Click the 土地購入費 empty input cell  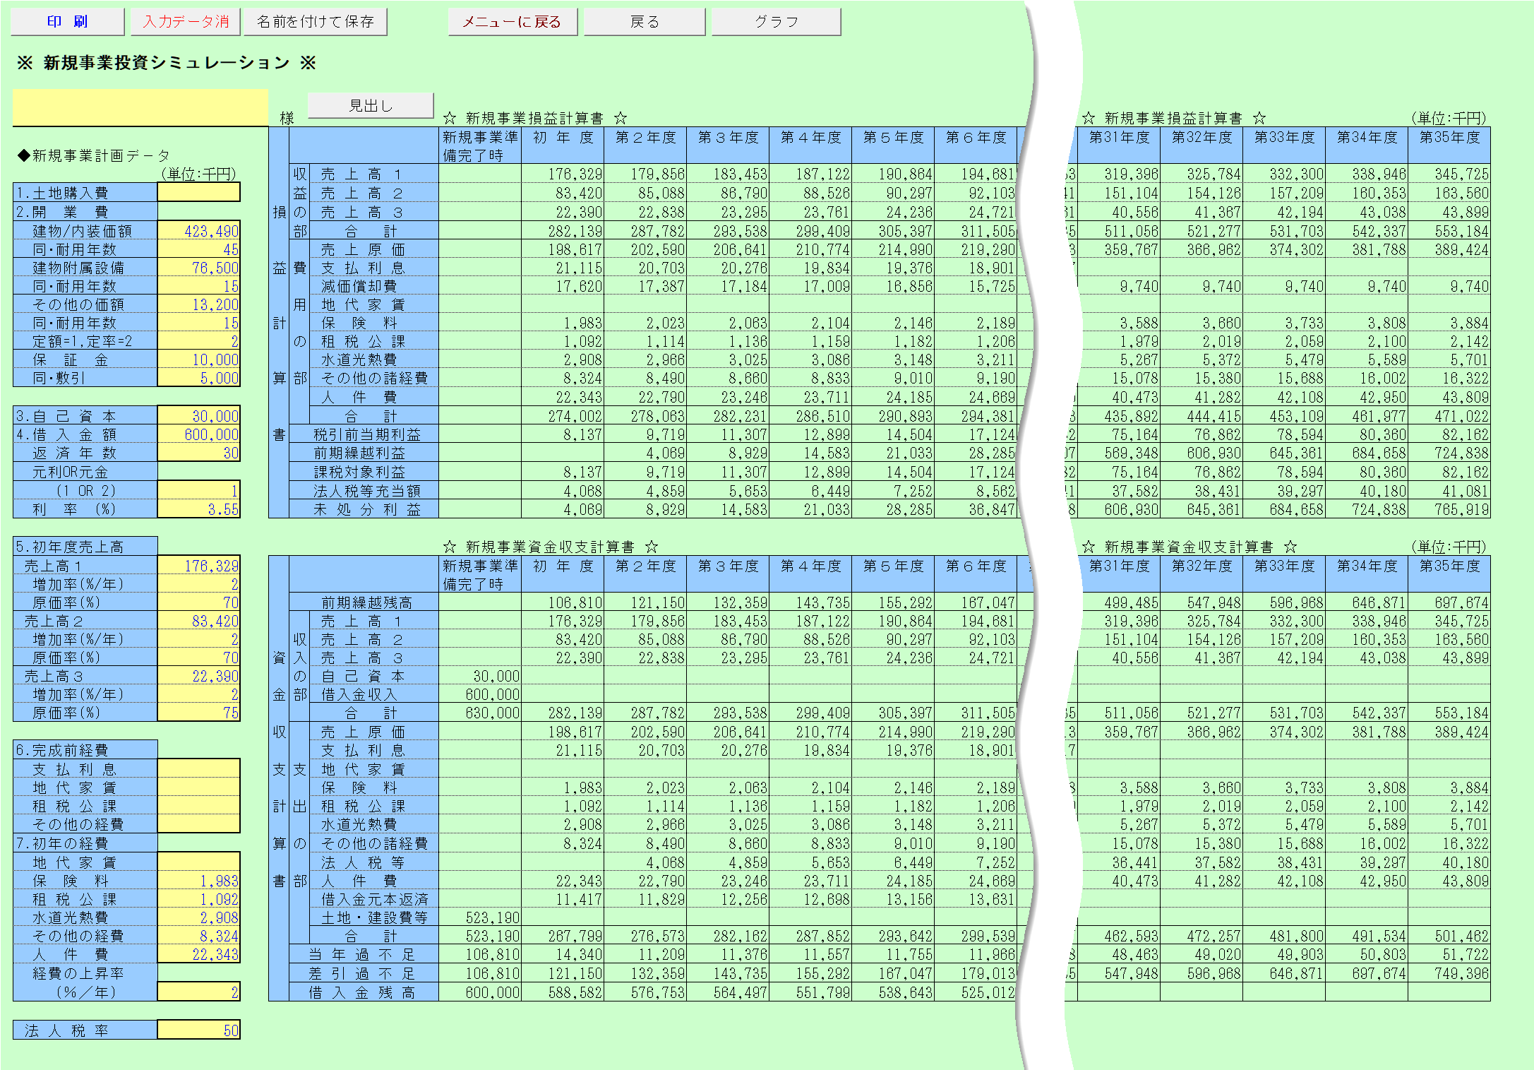point(198,192)
